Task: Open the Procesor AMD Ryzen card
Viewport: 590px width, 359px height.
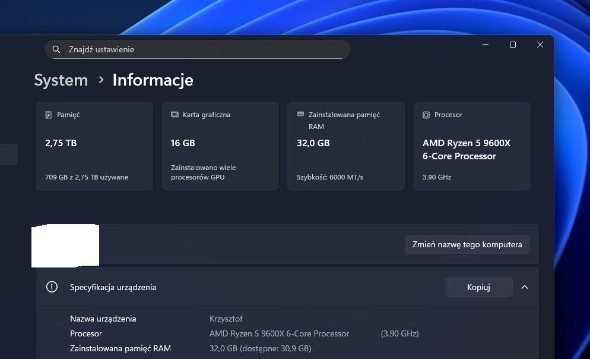Action: tap(472, 146)
